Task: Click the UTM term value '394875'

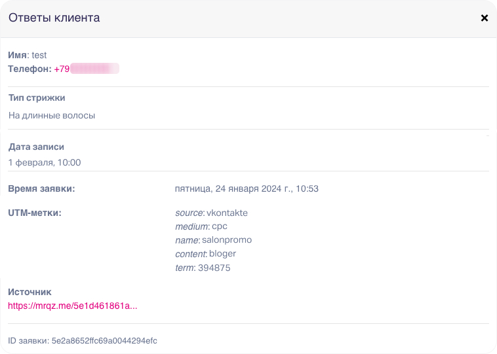Action: pos(214,268)
